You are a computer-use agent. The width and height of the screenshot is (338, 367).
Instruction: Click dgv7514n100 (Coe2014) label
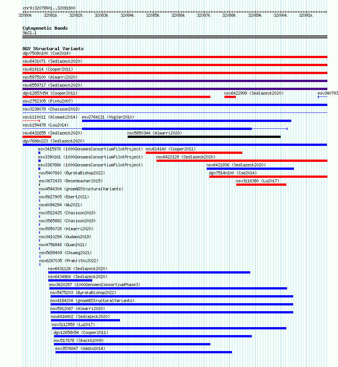(233, 173)
